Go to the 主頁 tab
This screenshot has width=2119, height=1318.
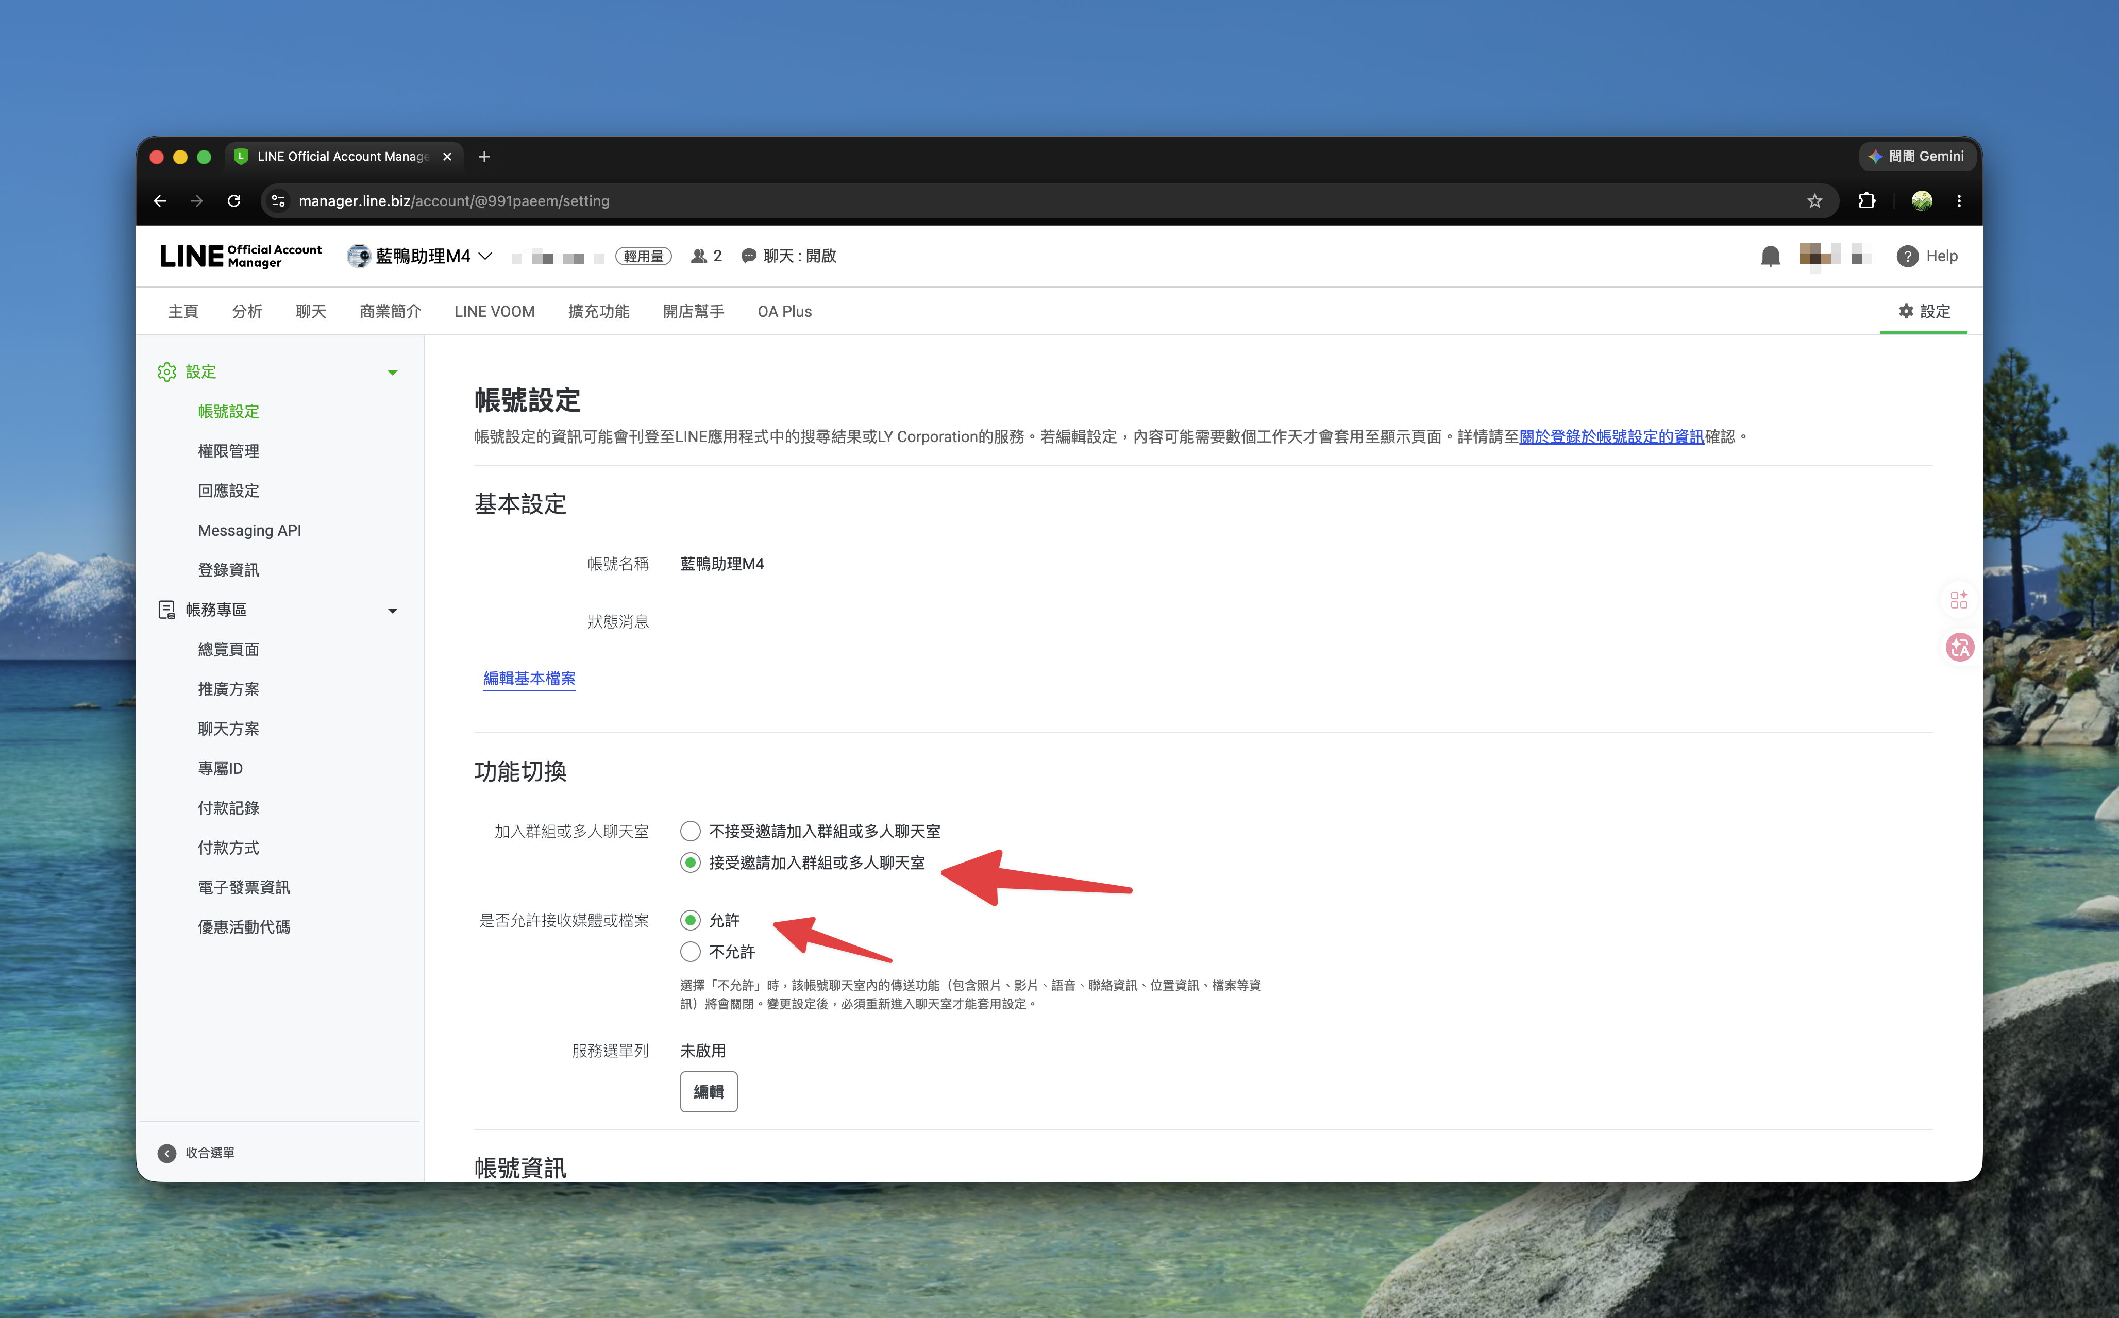(x=183, y=312)
